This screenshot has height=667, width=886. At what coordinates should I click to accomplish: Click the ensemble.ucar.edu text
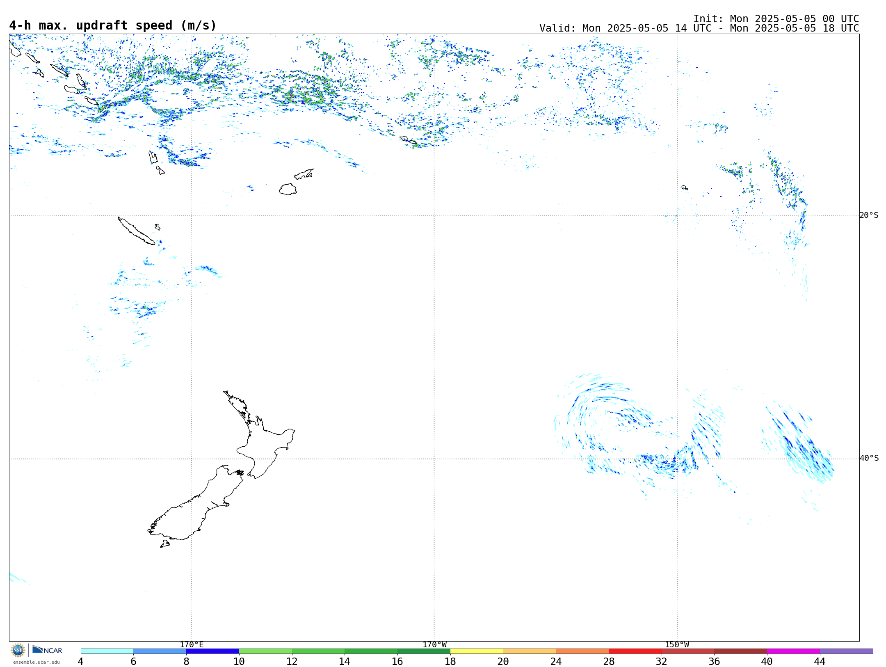37,662
